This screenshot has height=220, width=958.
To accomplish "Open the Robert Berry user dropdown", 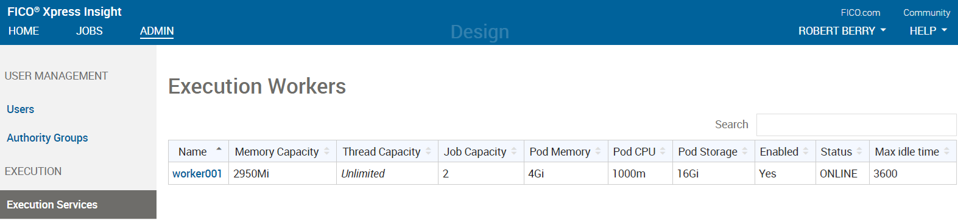I will 842,31.
